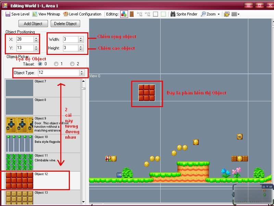Click the Add Object button
Screen dimensions: 274x206
pos(33,24)
